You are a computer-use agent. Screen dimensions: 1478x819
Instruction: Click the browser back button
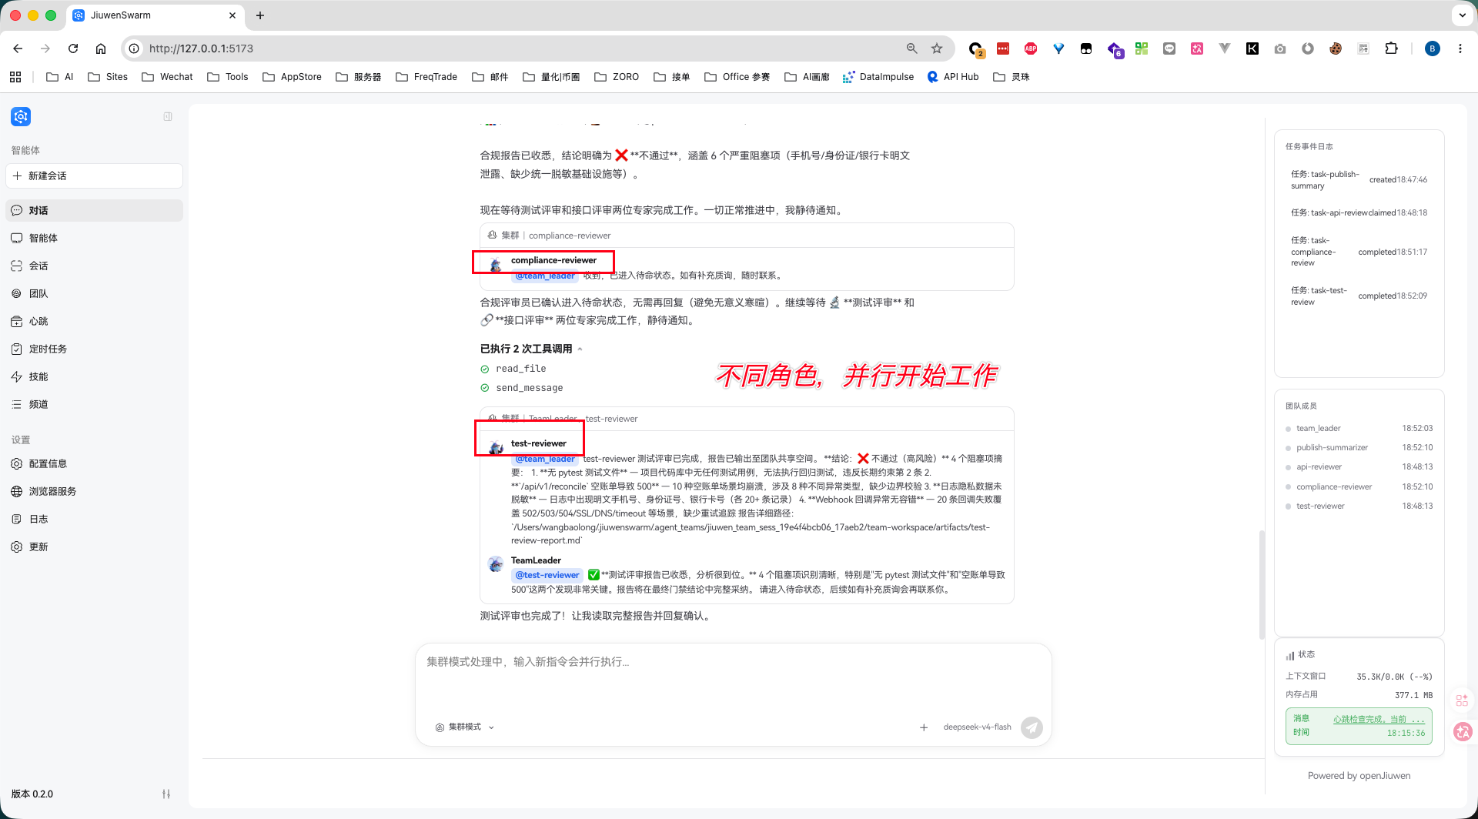18,48
